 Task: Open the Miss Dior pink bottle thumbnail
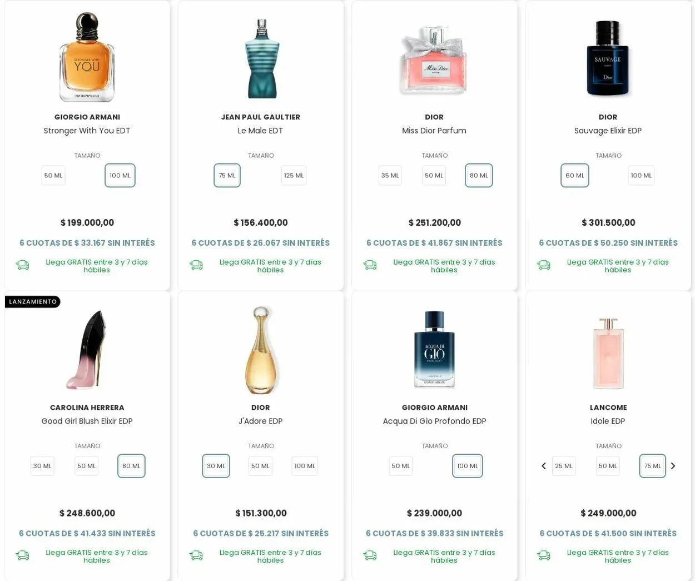coord(434,59)
